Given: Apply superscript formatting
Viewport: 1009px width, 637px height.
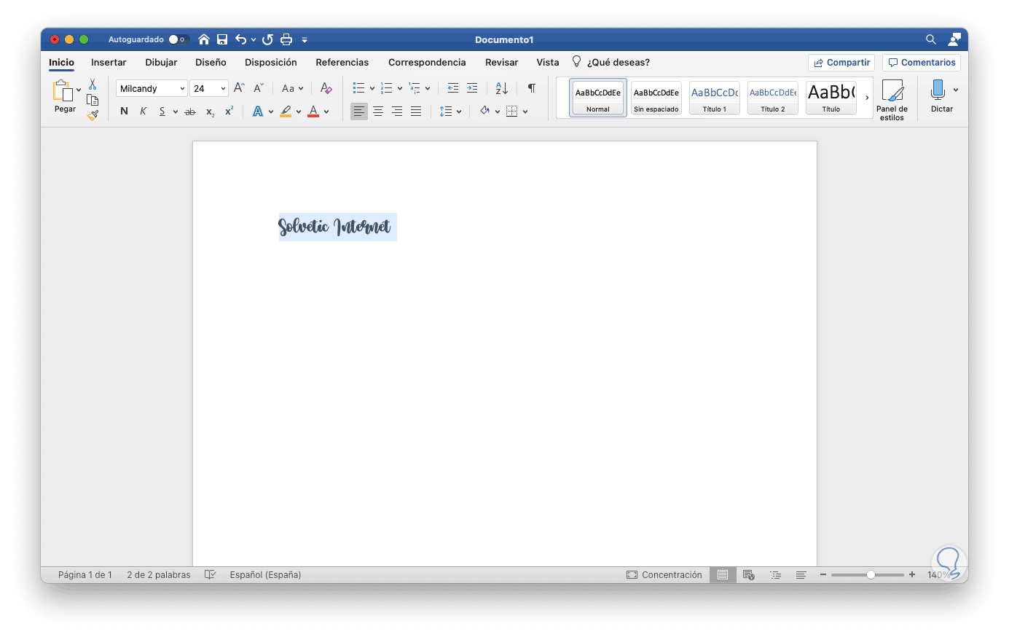Looking at the screenshot, I should [x=229, y=112].
